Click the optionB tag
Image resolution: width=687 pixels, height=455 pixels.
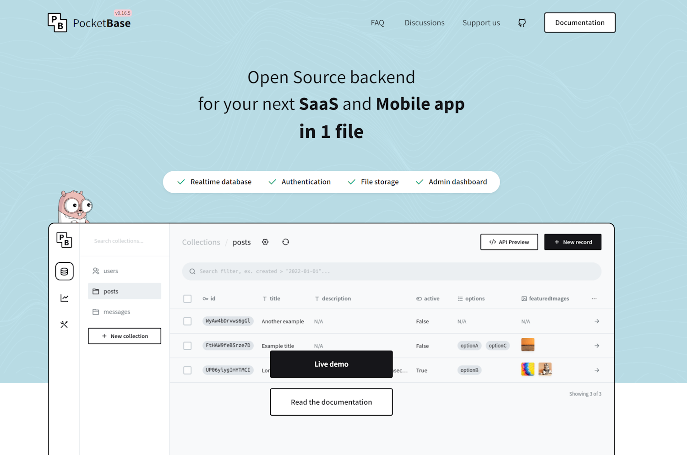pos(469,370)
